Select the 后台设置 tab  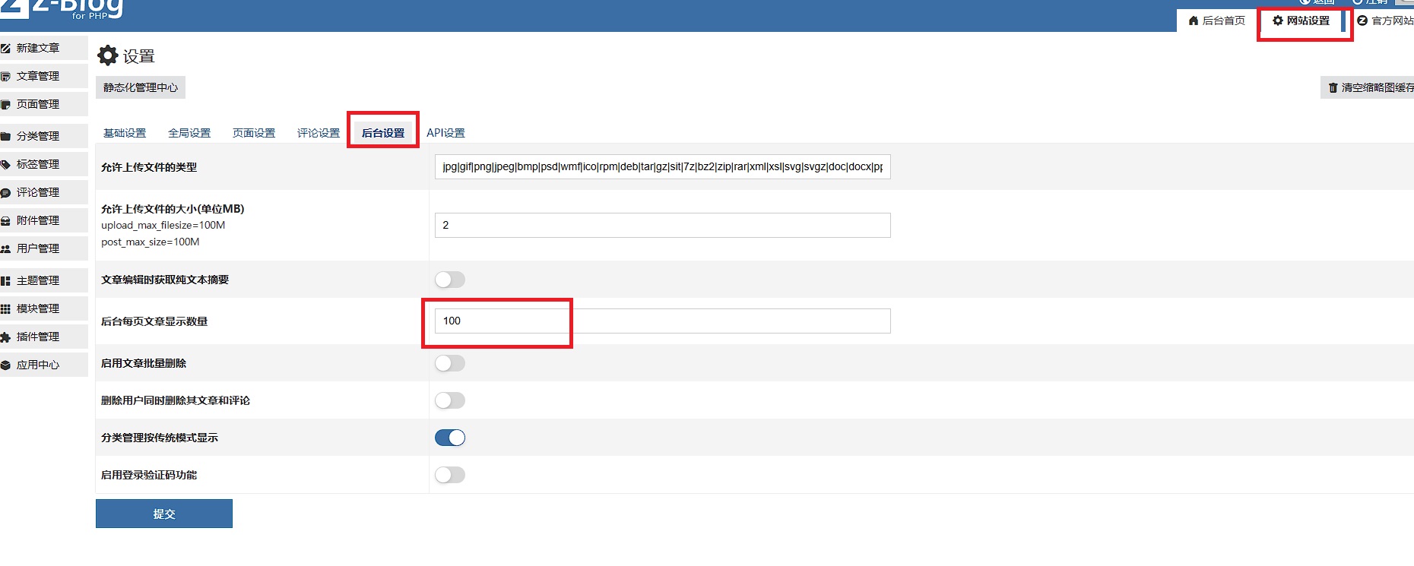click(383, 133)
